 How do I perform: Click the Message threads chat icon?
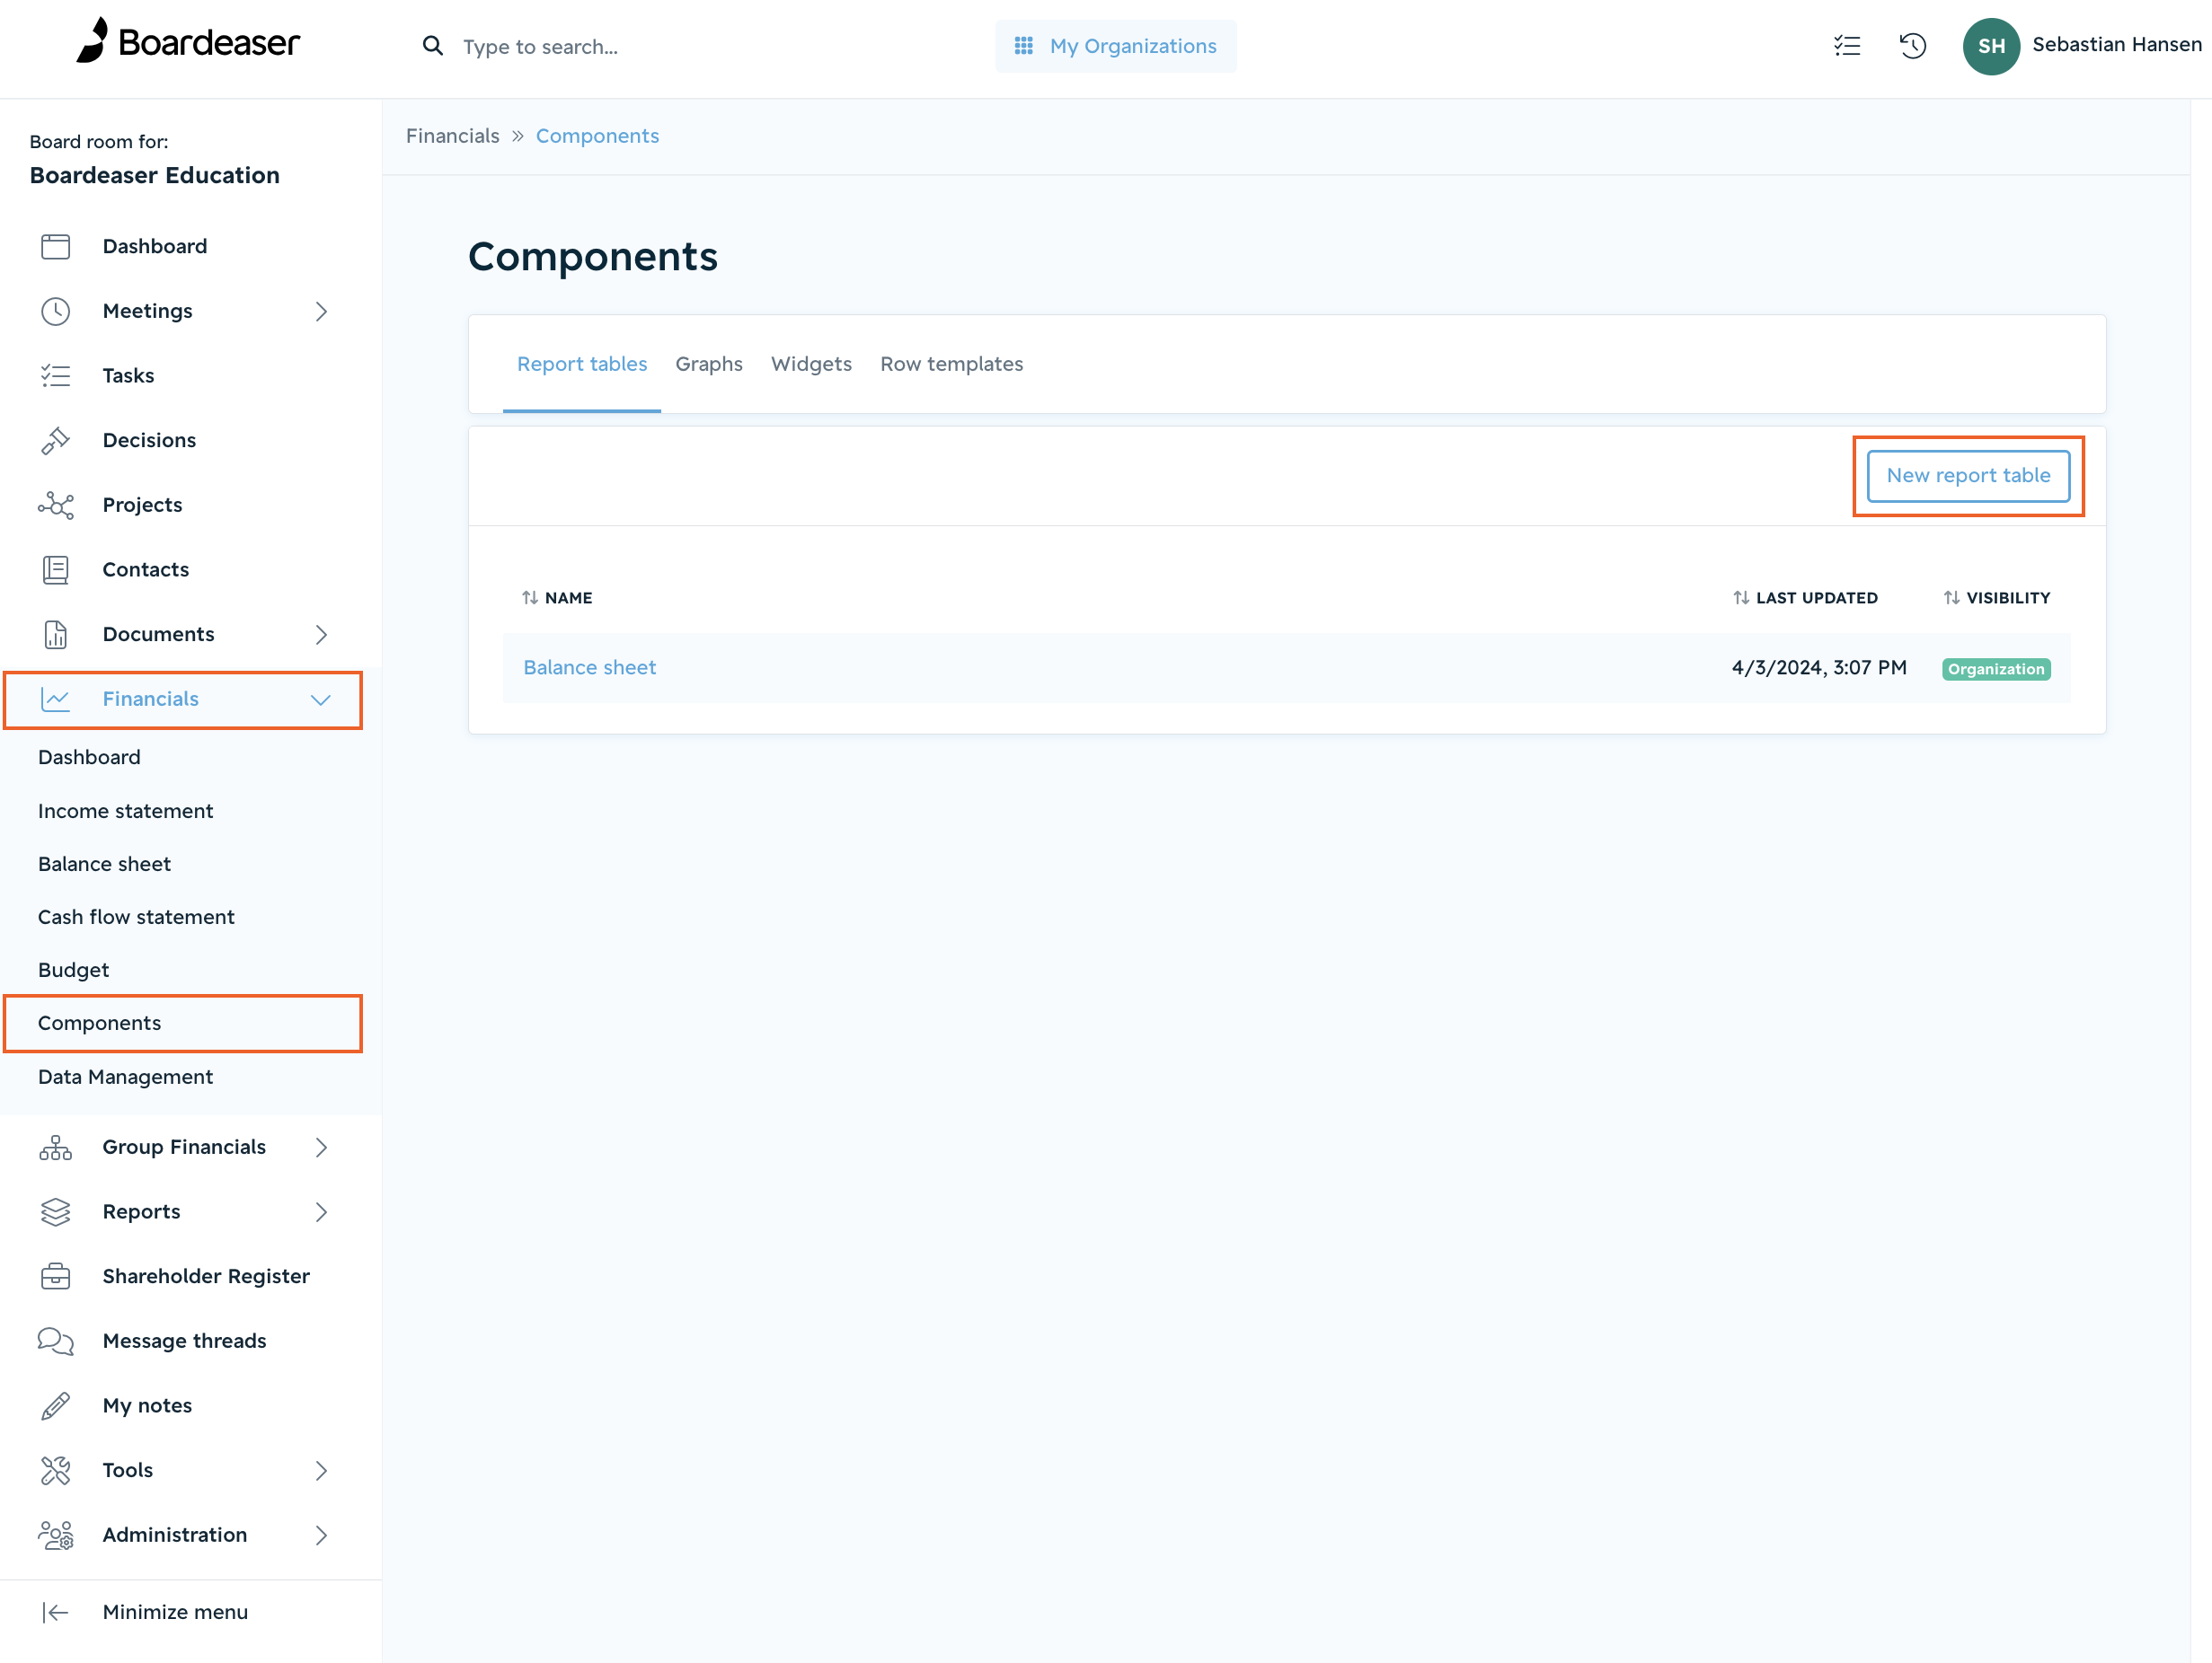[56, 1342]
